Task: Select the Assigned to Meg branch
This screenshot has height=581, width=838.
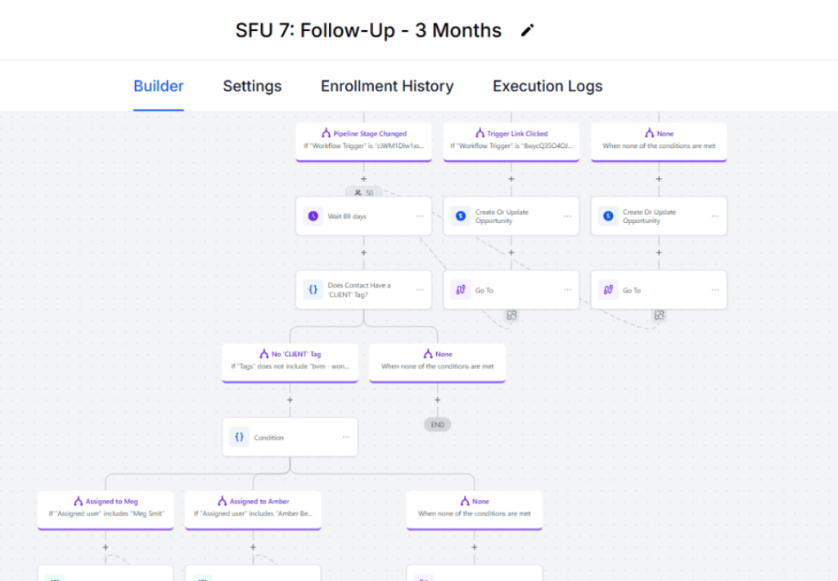Action: click(x=106, y=507)
